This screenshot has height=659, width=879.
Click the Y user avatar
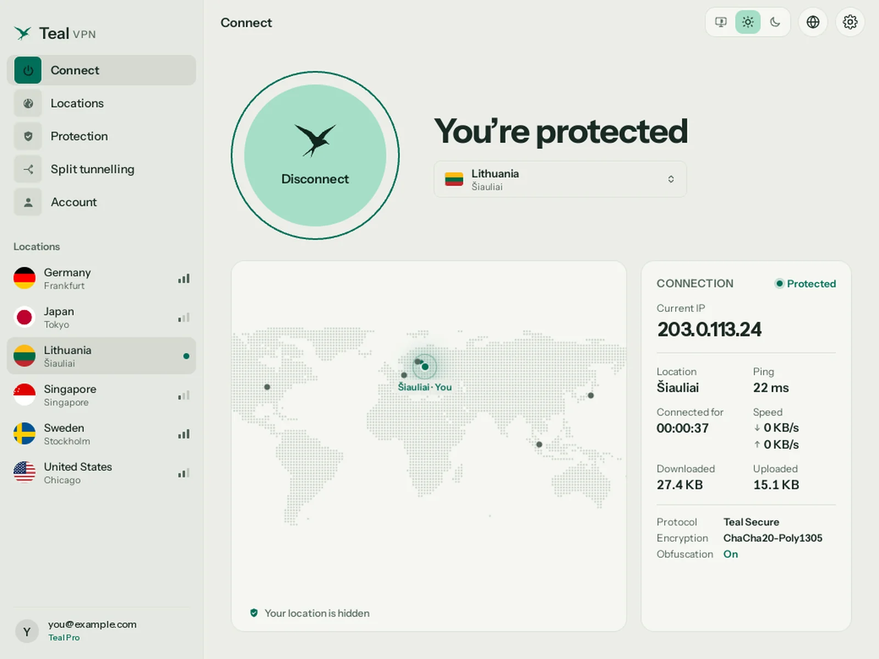pyautogui.click(x=27, y=632)
